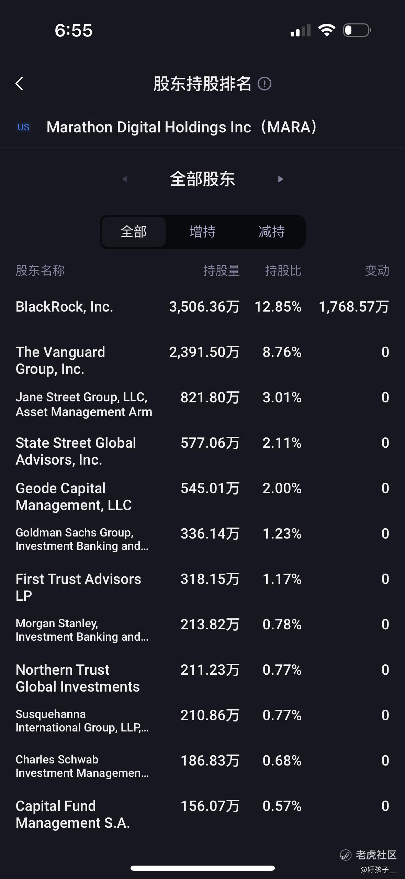Select the 全部 filter tab
Screen dimensions: 405x879
(x=134, y=232)
